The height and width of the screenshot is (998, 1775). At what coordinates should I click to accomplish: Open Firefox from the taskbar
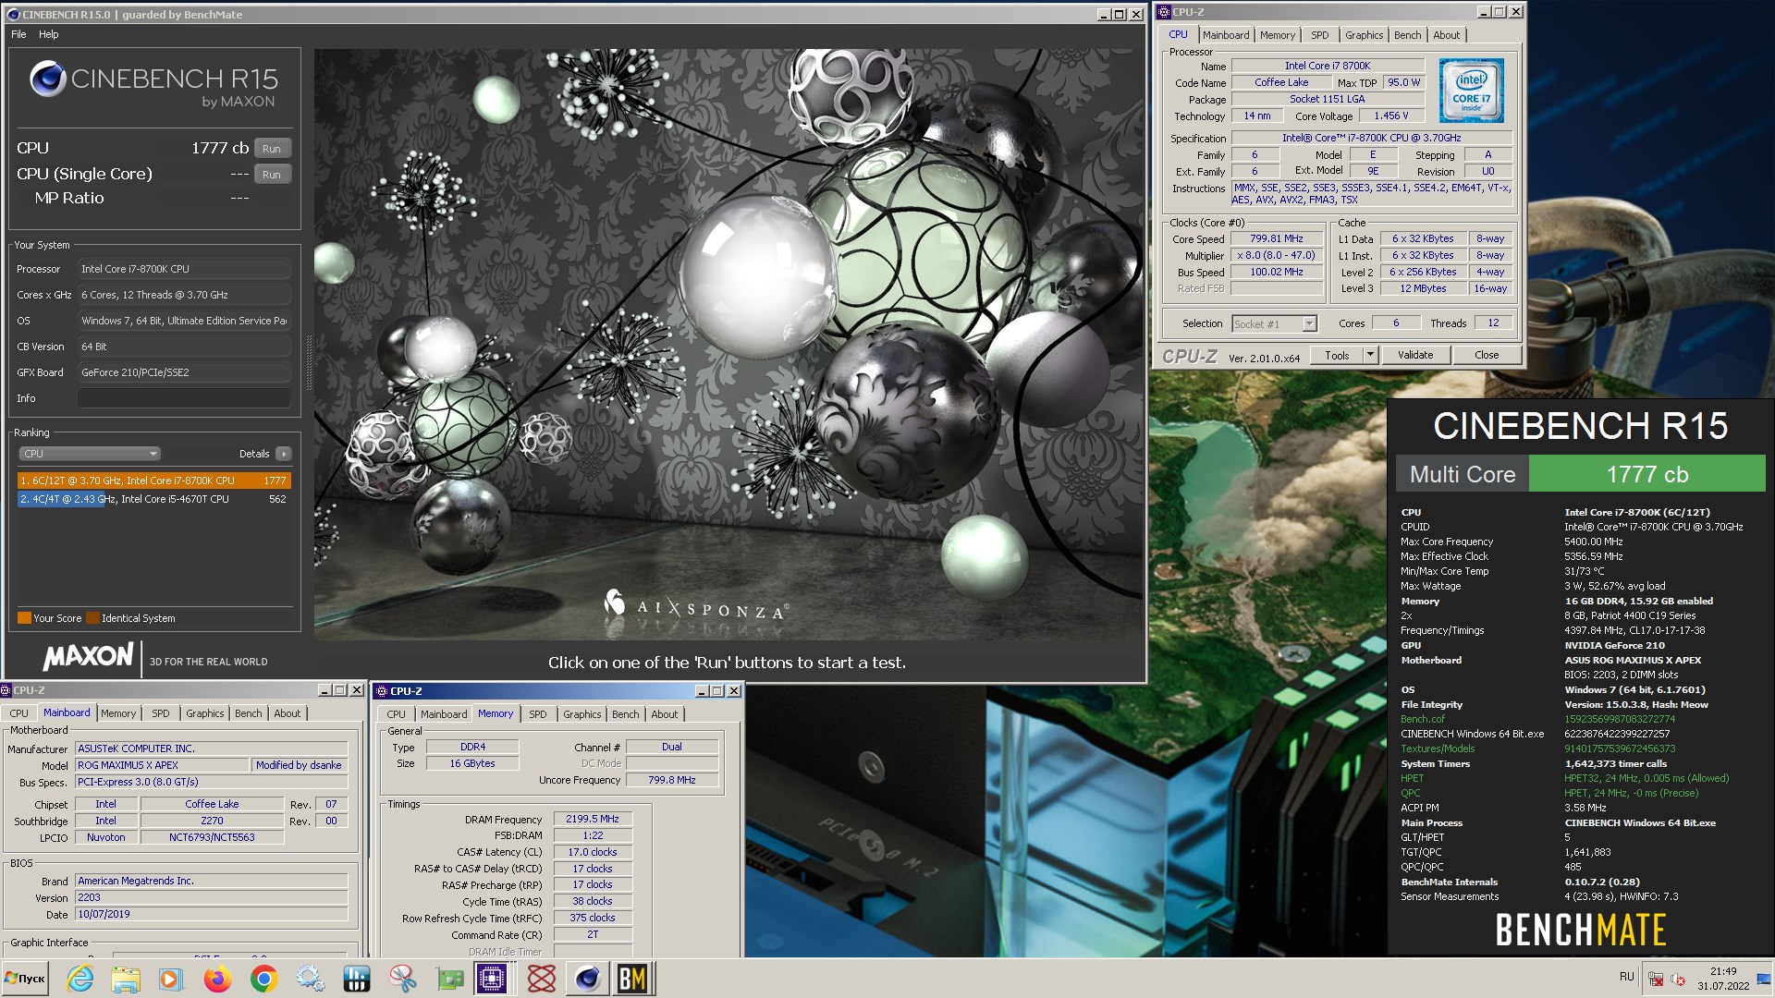[x=217, y=978]
